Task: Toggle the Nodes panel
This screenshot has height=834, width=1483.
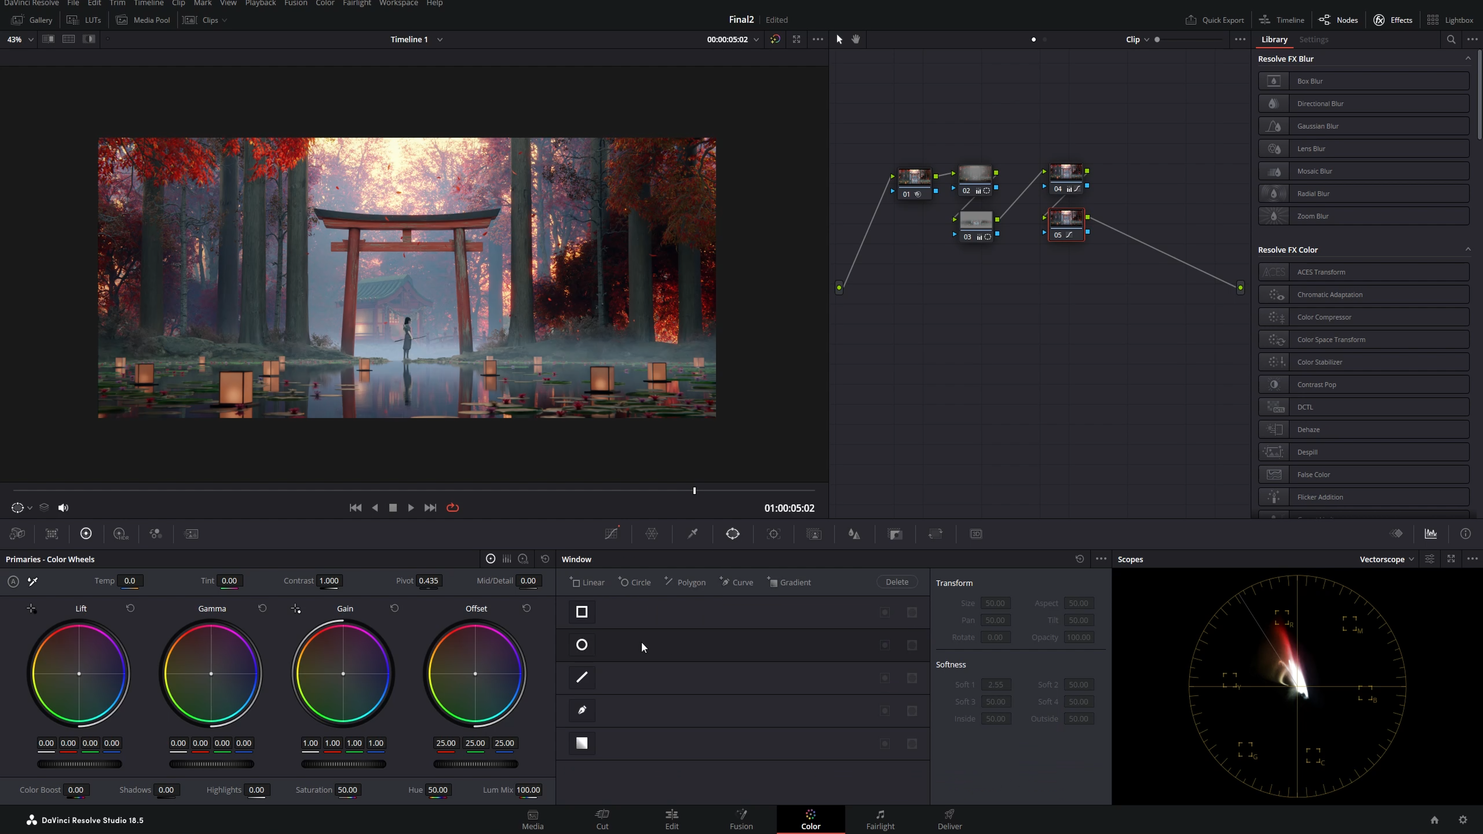Action: [x=1339, y=20]
